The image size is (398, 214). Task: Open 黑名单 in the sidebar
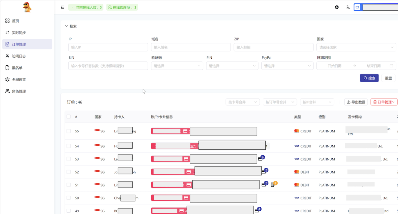pos(27,68)
